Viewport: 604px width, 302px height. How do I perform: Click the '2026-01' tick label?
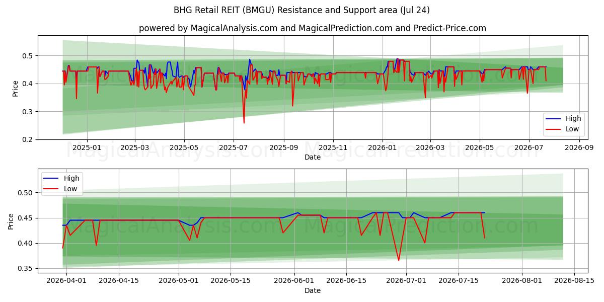coord(382,147)
